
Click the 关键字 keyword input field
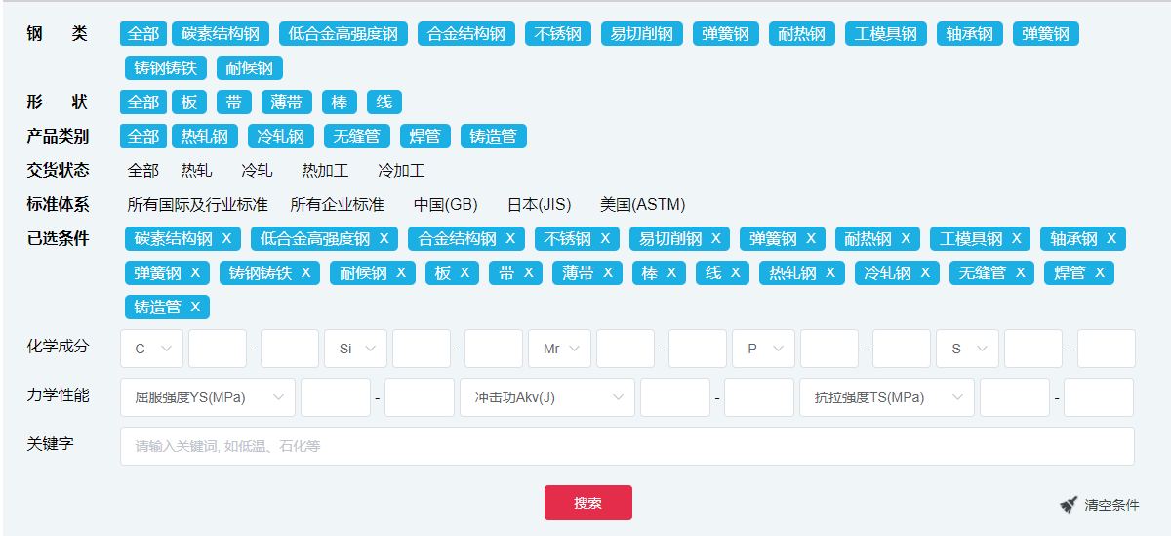pos(626,446)
